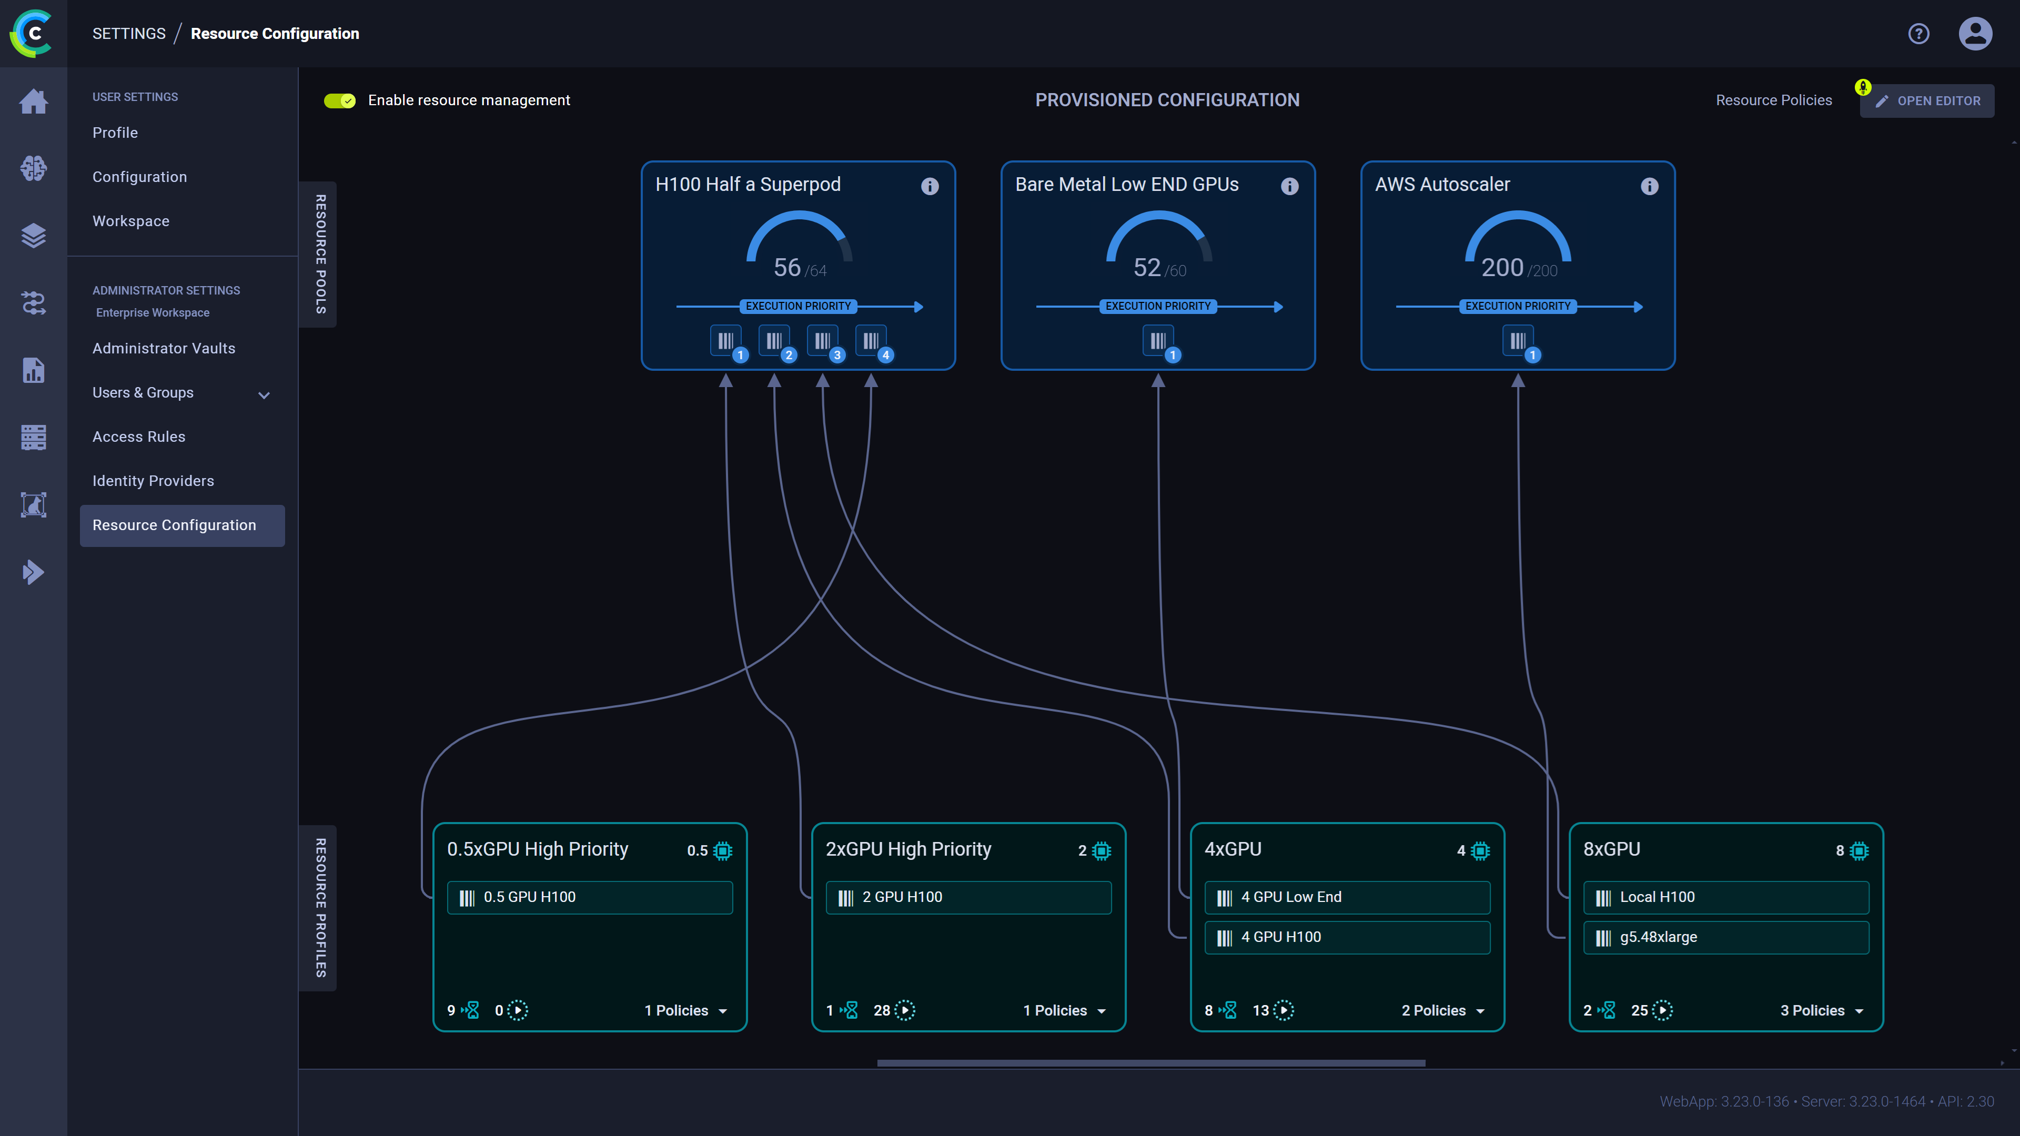
Task: Select Users & Groups menu item
Action: point(143,392)
